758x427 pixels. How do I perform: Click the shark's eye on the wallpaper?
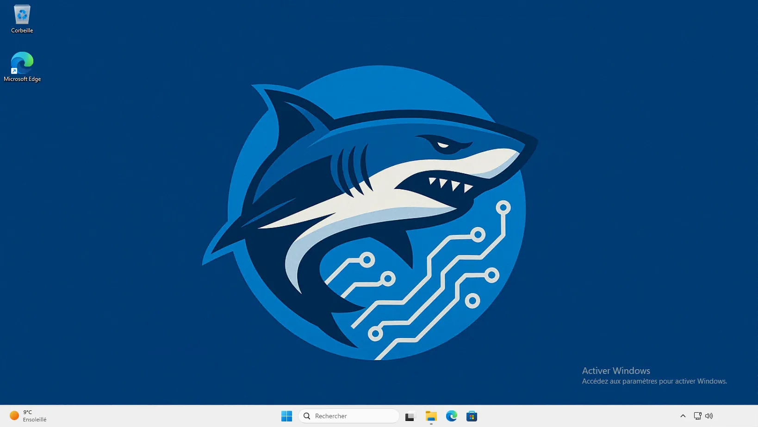pyautogui.click(x=444, y=145)
